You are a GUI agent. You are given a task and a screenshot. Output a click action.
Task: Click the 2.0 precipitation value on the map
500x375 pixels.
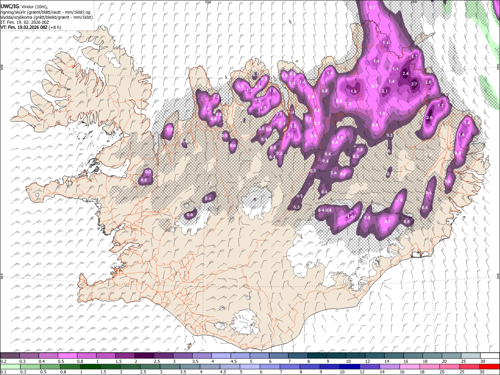428,82
